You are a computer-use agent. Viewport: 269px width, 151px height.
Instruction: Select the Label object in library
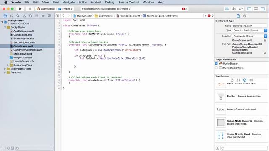point(242,109)
